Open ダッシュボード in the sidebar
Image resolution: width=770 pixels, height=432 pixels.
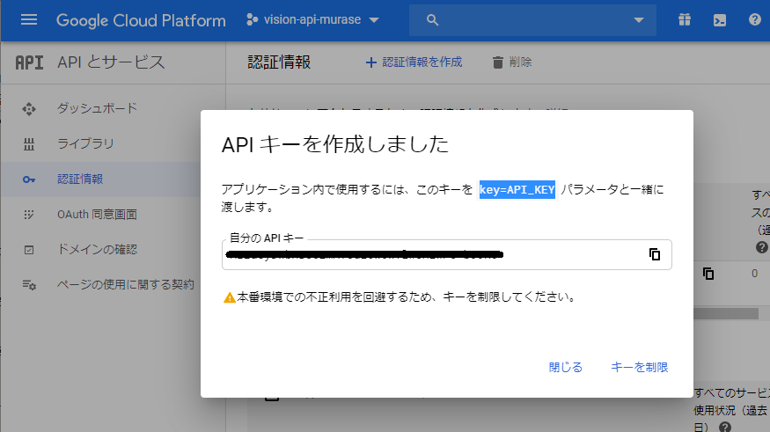click(x=97, y=108)
